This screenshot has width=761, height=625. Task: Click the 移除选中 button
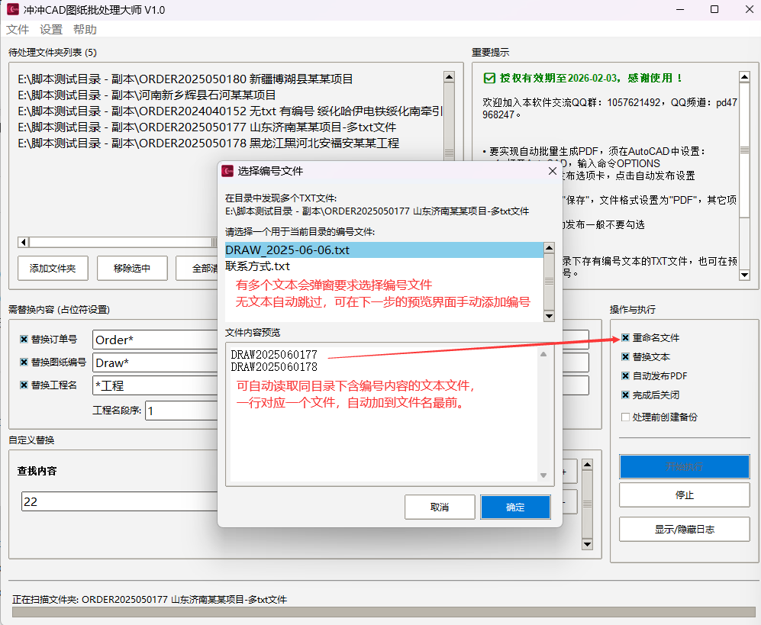pos(132,268)
